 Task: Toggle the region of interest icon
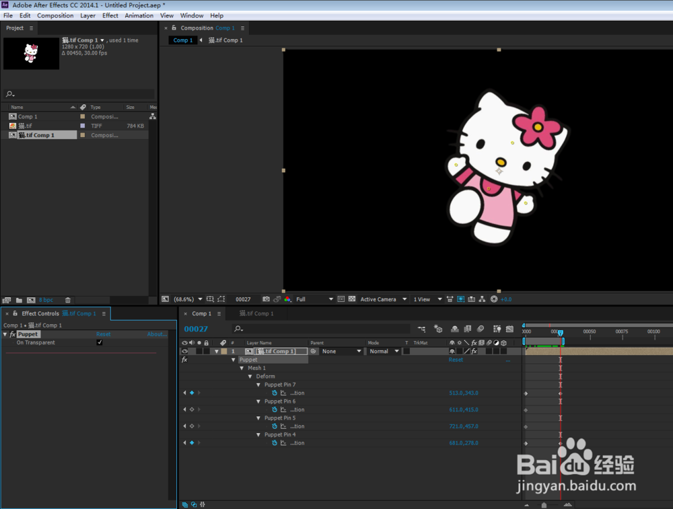click(x=341, y=299)
